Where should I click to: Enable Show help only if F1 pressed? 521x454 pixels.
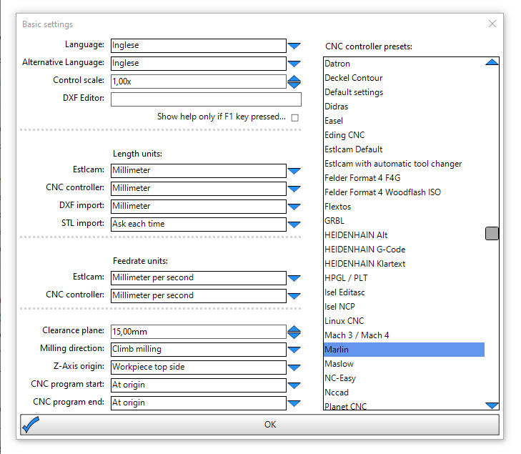pyautogui.click(x=294, y=117)
